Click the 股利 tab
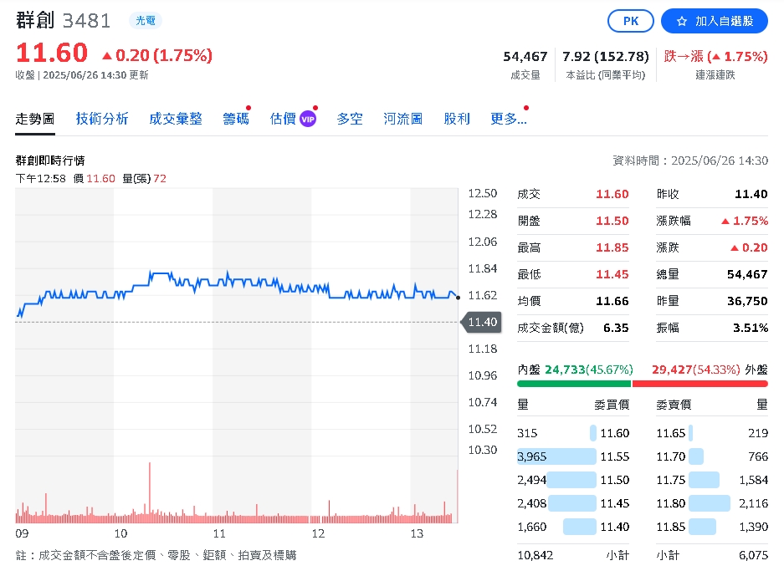Viewport: 784px width, 576px height. [457, 119]
